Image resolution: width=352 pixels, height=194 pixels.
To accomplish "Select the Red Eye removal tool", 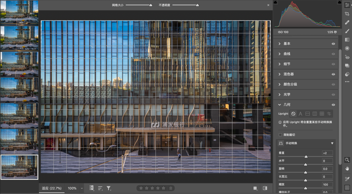I will (347, 57).
